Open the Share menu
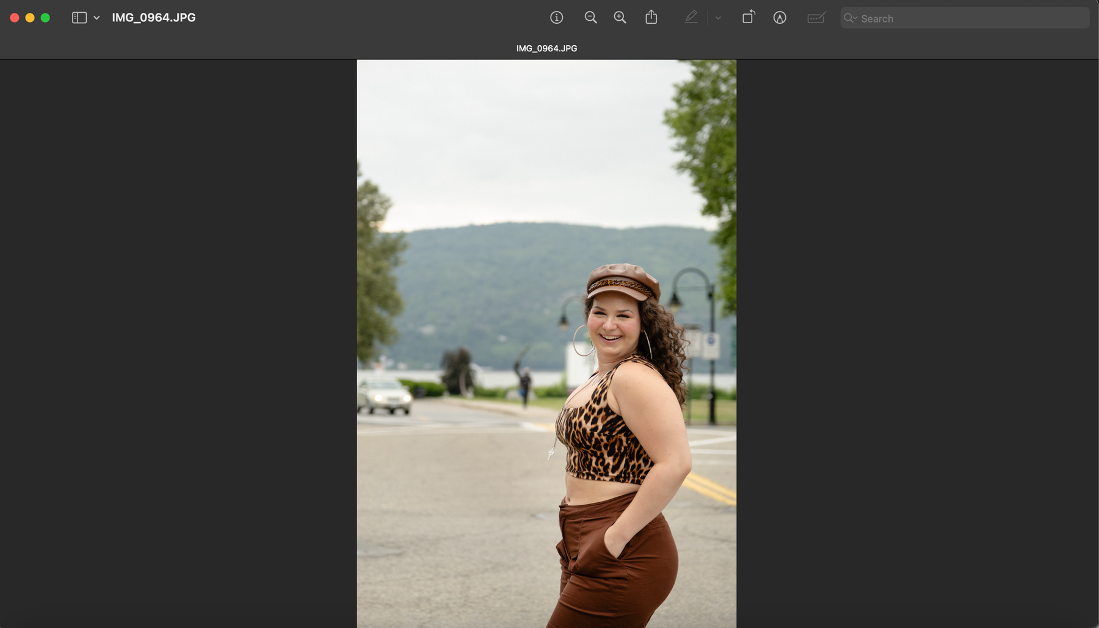This screenshot has height=628, width=1099. click(x=651, y=17)
